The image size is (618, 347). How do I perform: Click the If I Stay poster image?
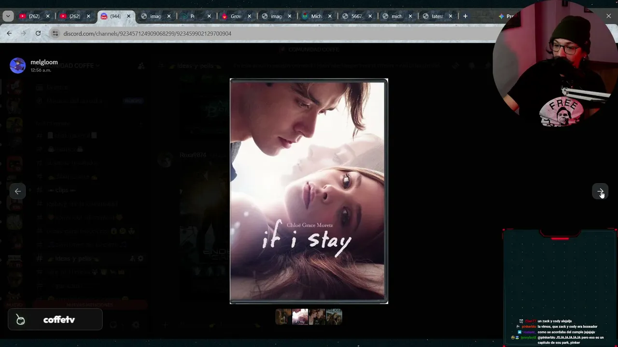[x=309, y=191]
